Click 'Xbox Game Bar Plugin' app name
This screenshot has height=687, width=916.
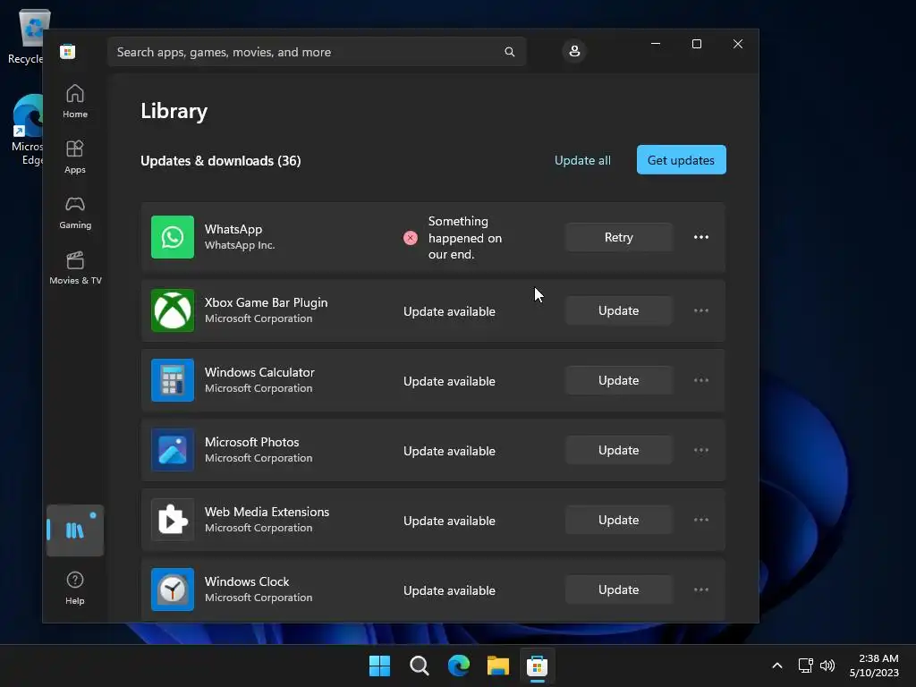[266, 302]
